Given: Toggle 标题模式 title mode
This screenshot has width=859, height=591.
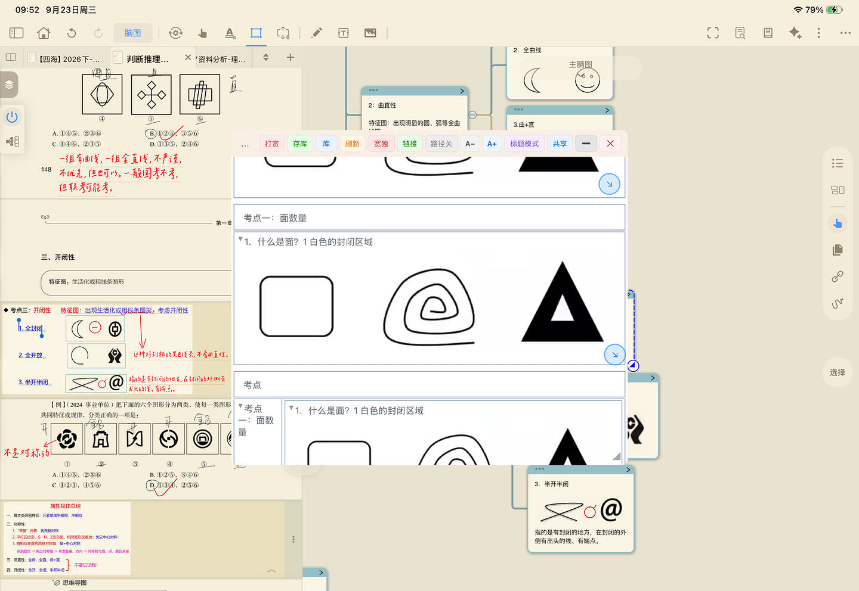Looking at the screenshot, I should pos(524,144).
